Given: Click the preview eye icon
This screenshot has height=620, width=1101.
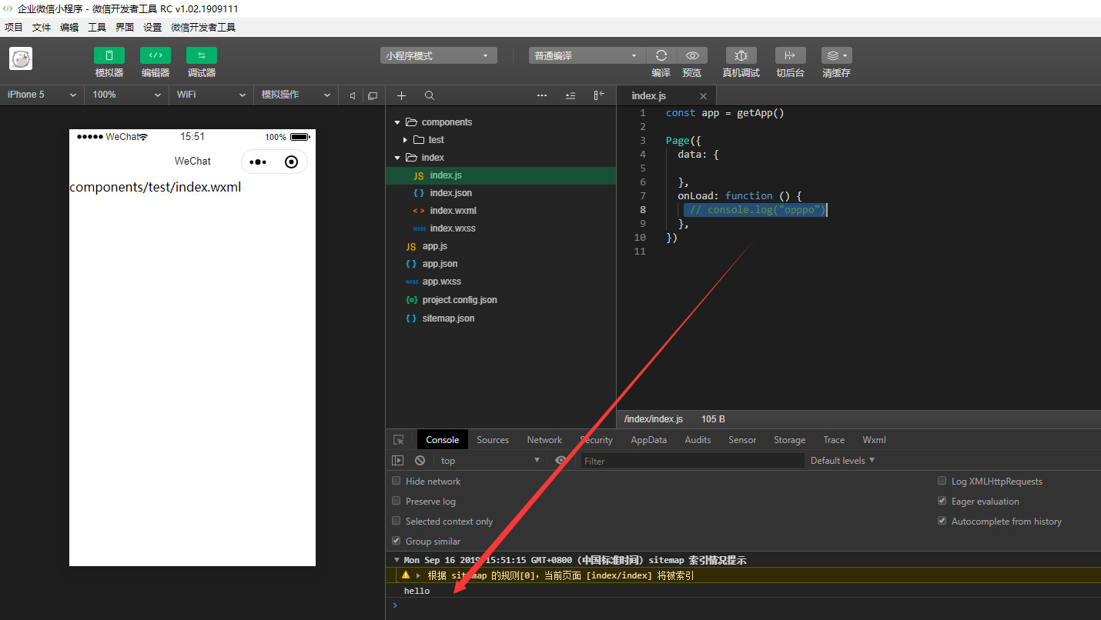Looking at the screenshot, I should pos(692,55).
